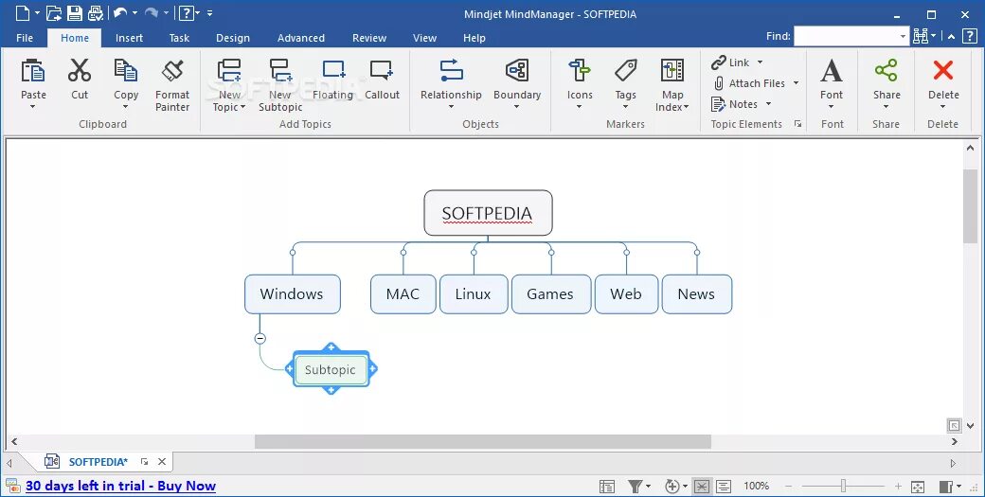This screenshot has width=985, height=497.
Task: Select the Linux topic node
Action: point(473,293)
